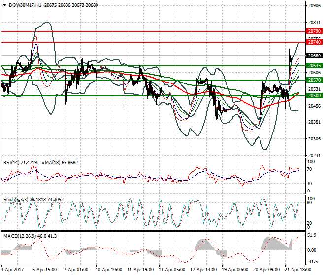
Task: Click the 11 Apr 19:00 time label
Action: coord(140,270)
